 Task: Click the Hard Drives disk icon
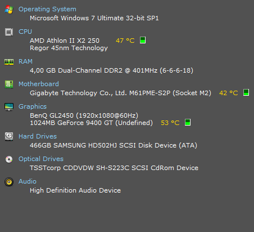point(9,136)
